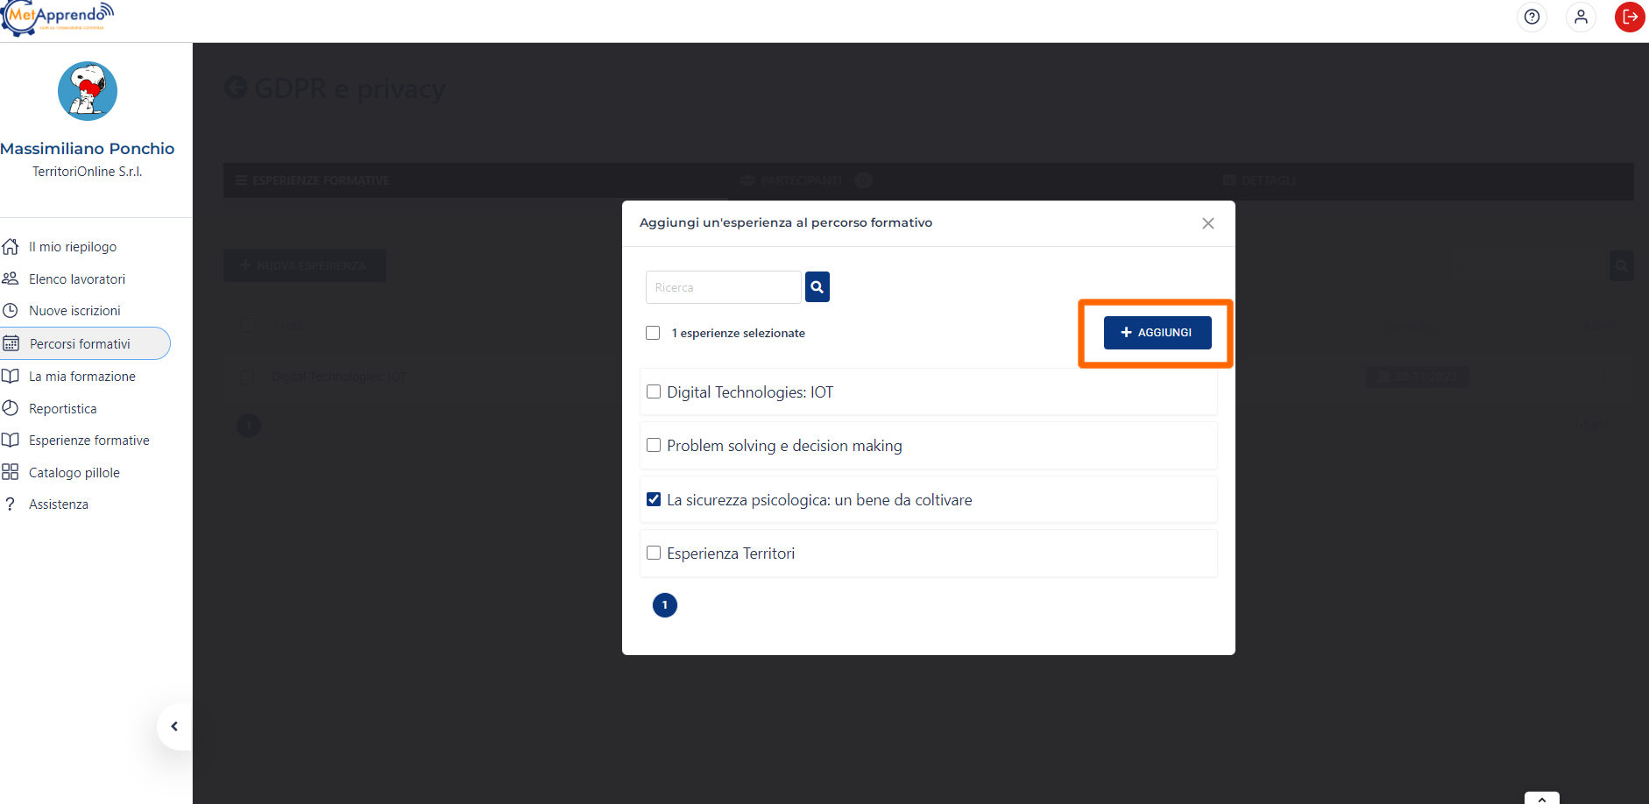The height and width of the screenshot is (804, 1649).
Task: Click the book icon beside La mia formazione
Action: (11, 376)
